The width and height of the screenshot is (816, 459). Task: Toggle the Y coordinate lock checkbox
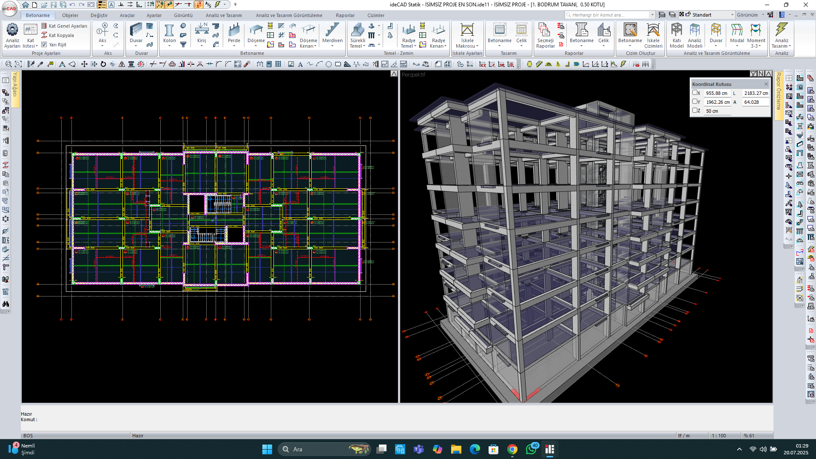click(x=694, y=101)
